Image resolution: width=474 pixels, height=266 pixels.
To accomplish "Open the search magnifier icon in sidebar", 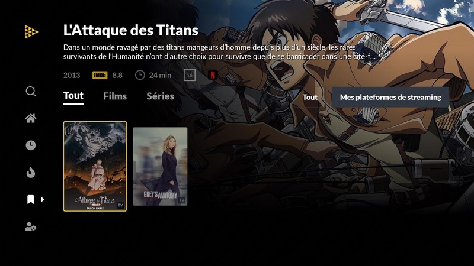I will pyautogui.click(x=31, y=91).
